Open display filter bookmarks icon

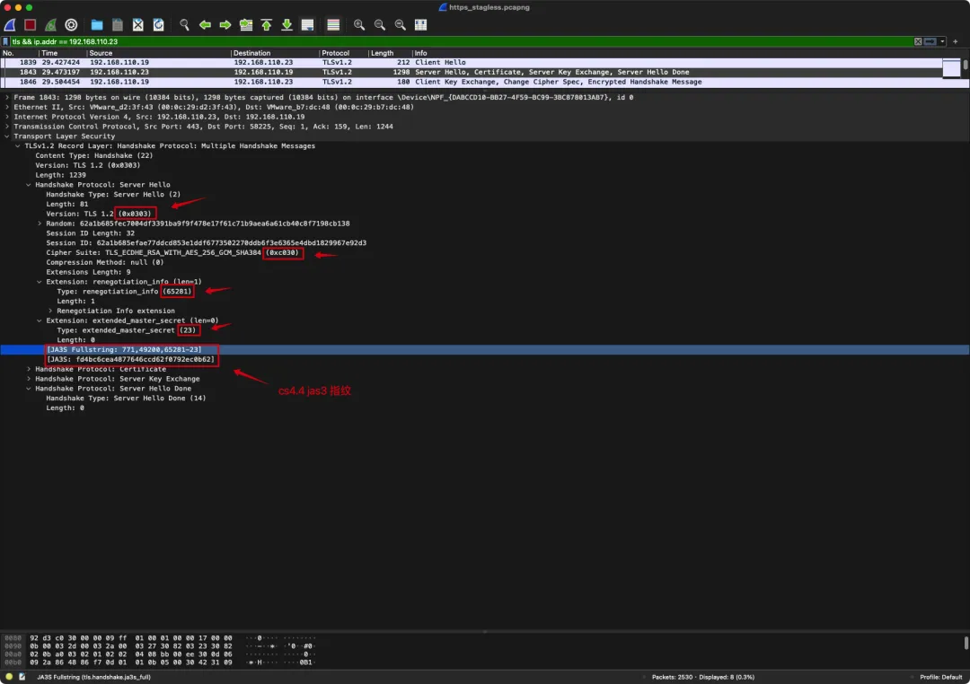(5, 41)
